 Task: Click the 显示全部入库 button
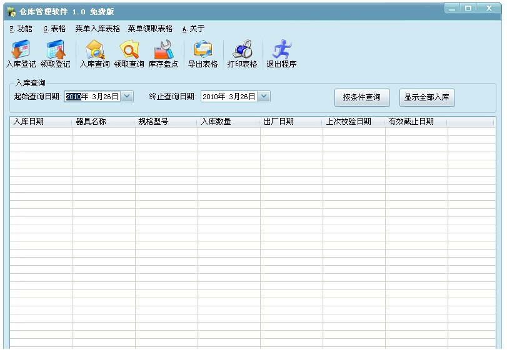(x=427, y=97)
